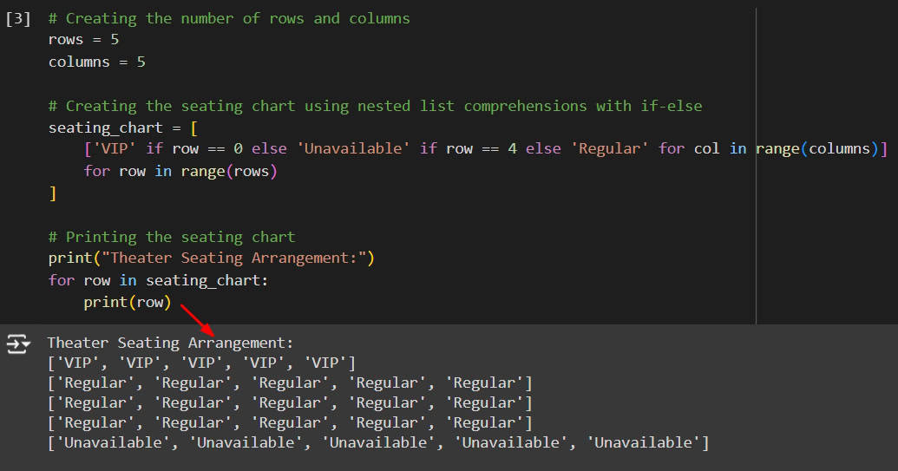This screenshot has height=471, width=898.
Task: Click the [3] cell execution indicator
Action: click(x=17, y=18)
